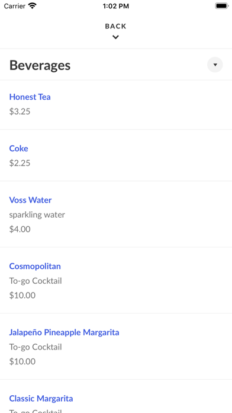Tap the BACK label at top

(115, 26)
